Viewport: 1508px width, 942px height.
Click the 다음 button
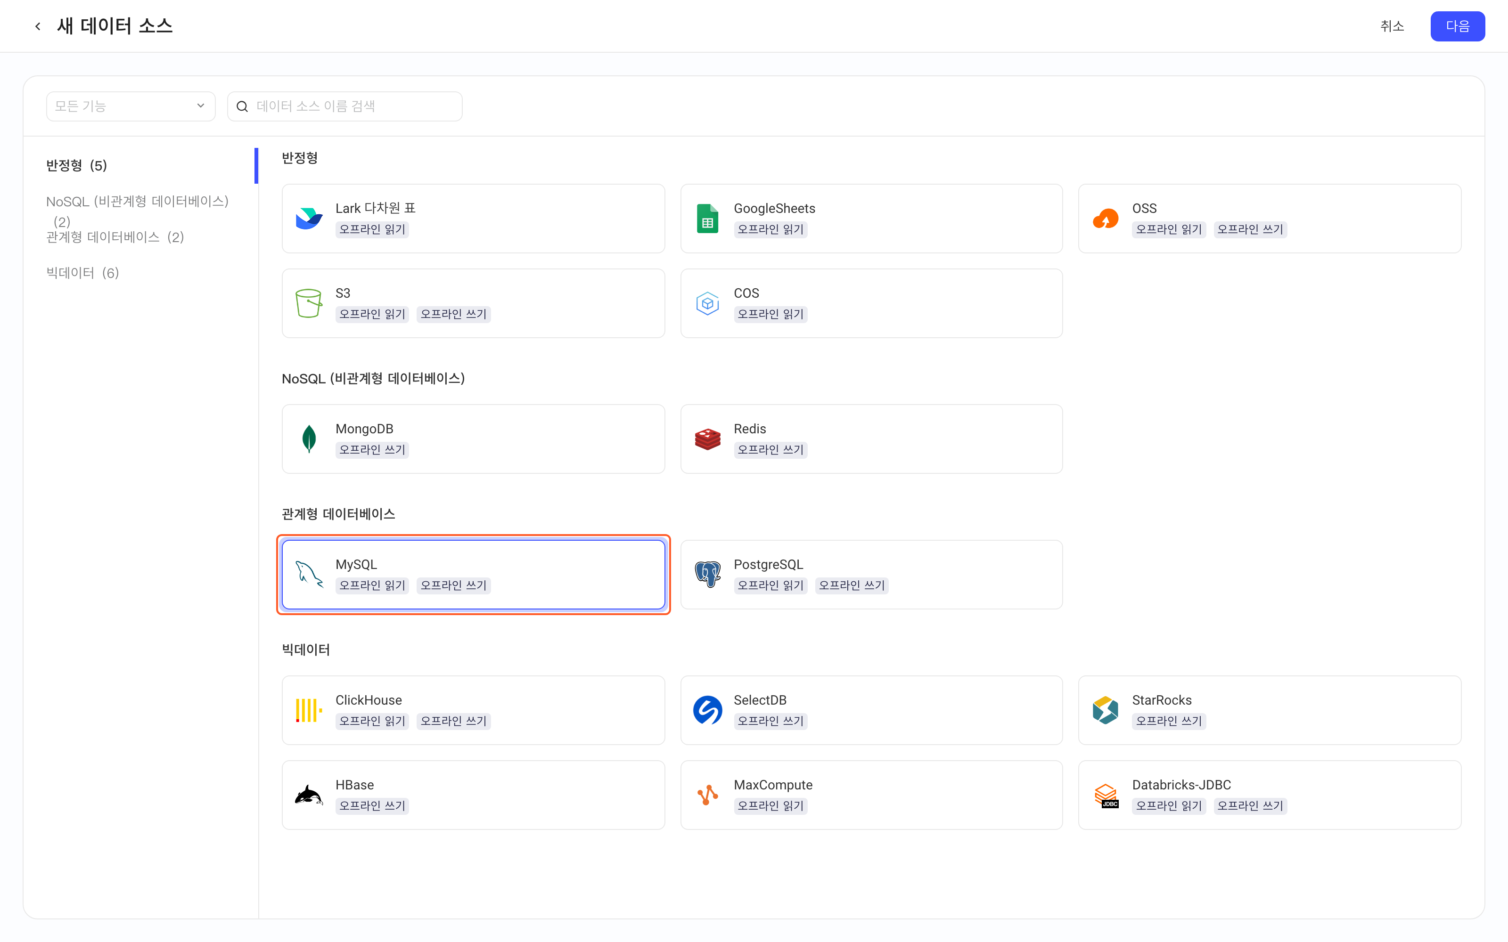(1457, 26)
